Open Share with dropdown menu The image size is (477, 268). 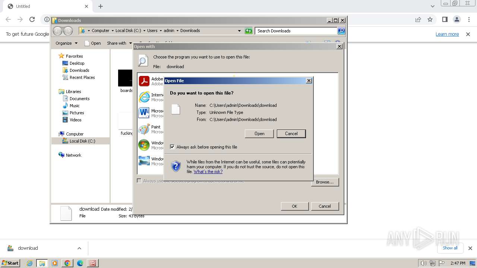(119, 43)
